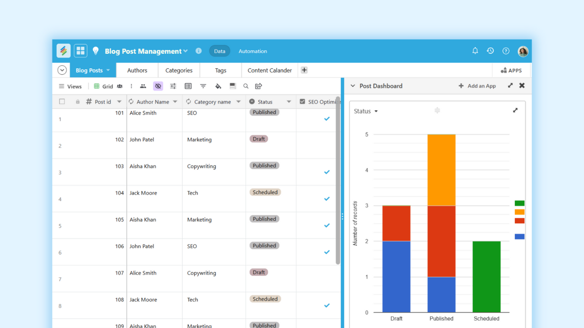Image resolution: width=584 pixels, height=328 pixels.
Task: Open the info icon beside Blog Post Management
Action: [x=198, y=51]
